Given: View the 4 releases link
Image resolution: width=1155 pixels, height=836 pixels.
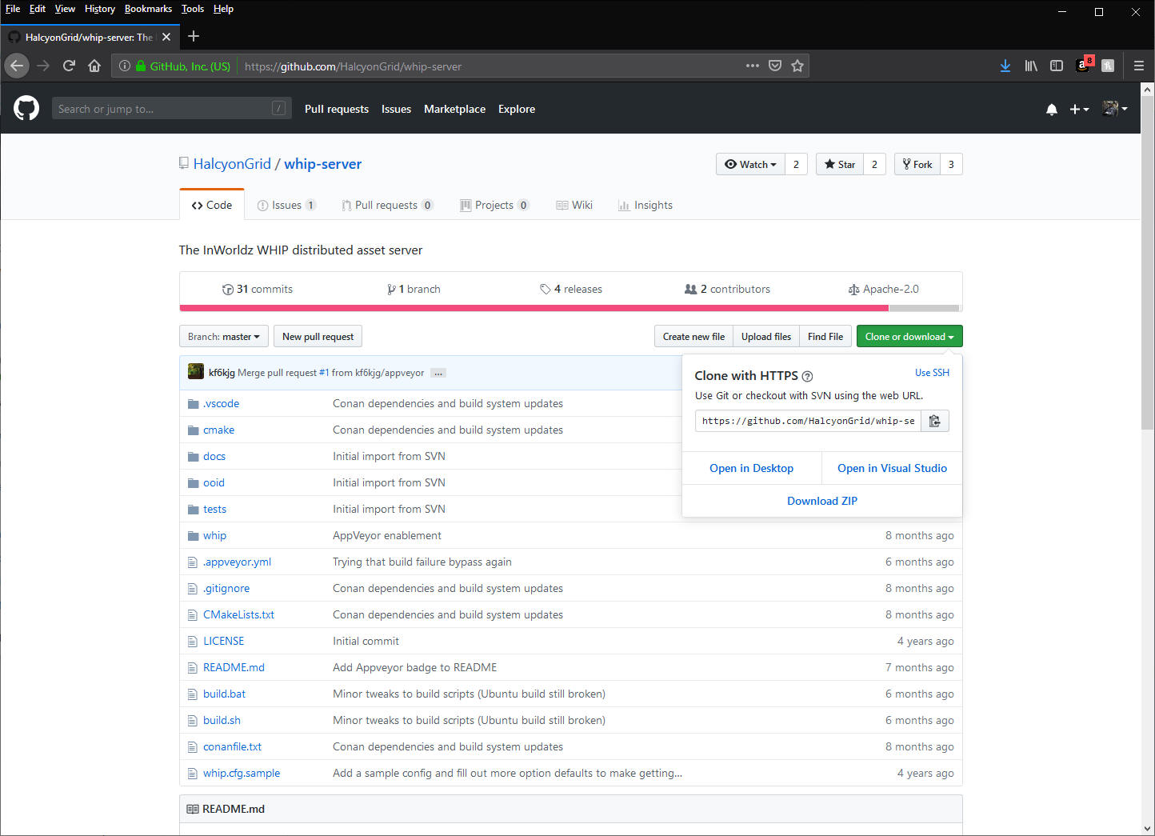Looking at the screenshot, I should (x=571, y=289).
